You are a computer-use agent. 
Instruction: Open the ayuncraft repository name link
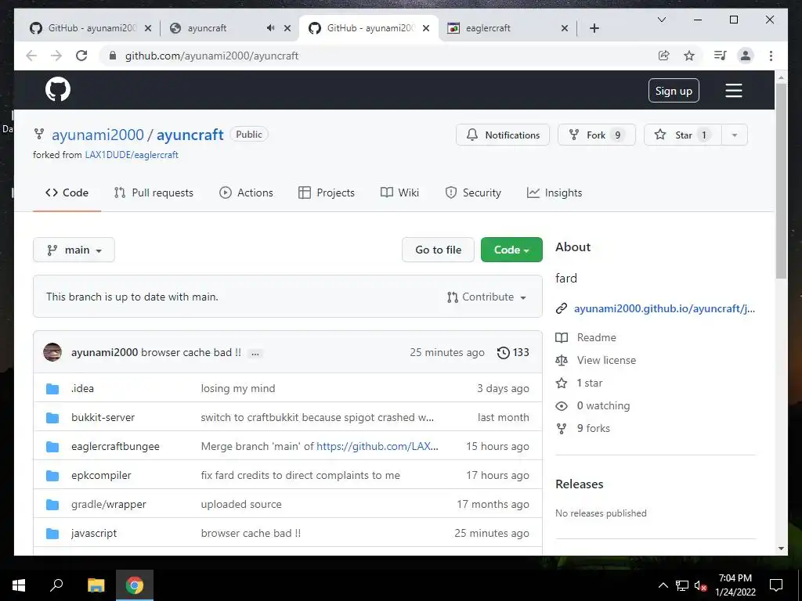(x=190, y=135)
